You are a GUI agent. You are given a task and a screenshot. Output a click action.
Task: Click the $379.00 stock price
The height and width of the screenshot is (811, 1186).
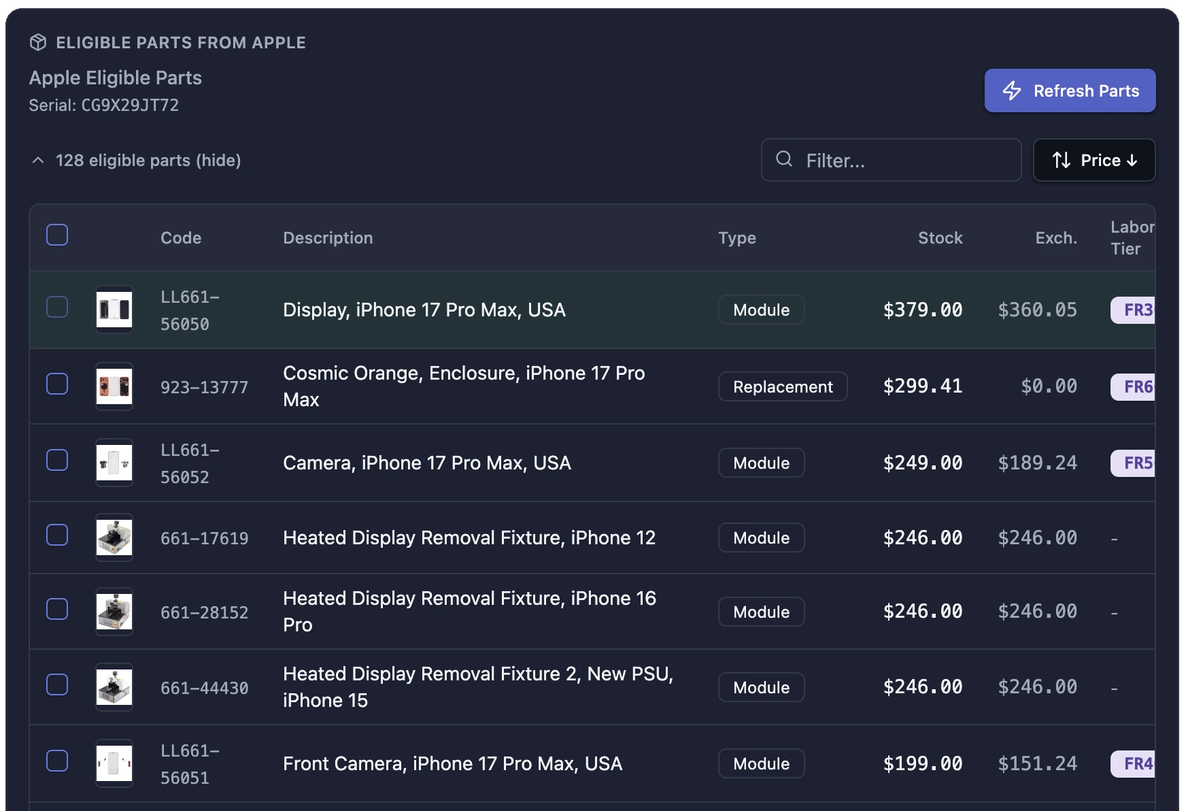click(x=923, y=310)
